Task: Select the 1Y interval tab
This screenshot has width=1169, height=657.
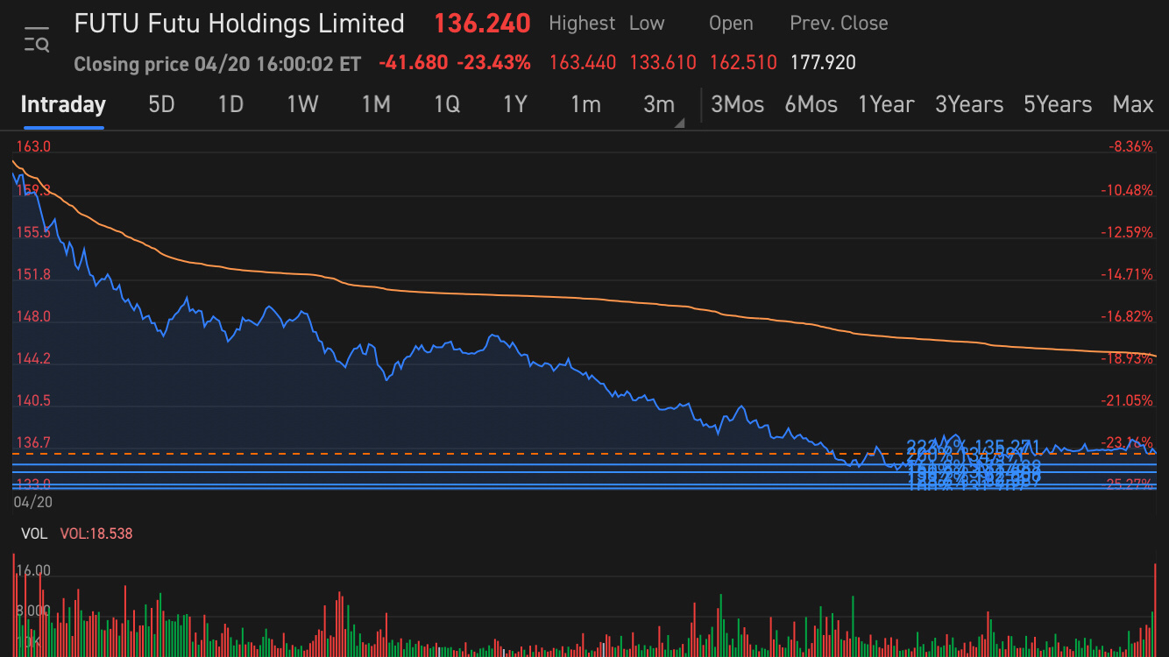Action: tap(514, 105)
